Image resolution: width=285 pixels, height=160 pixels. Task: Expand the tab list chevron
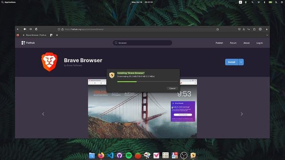coord(267,35)
